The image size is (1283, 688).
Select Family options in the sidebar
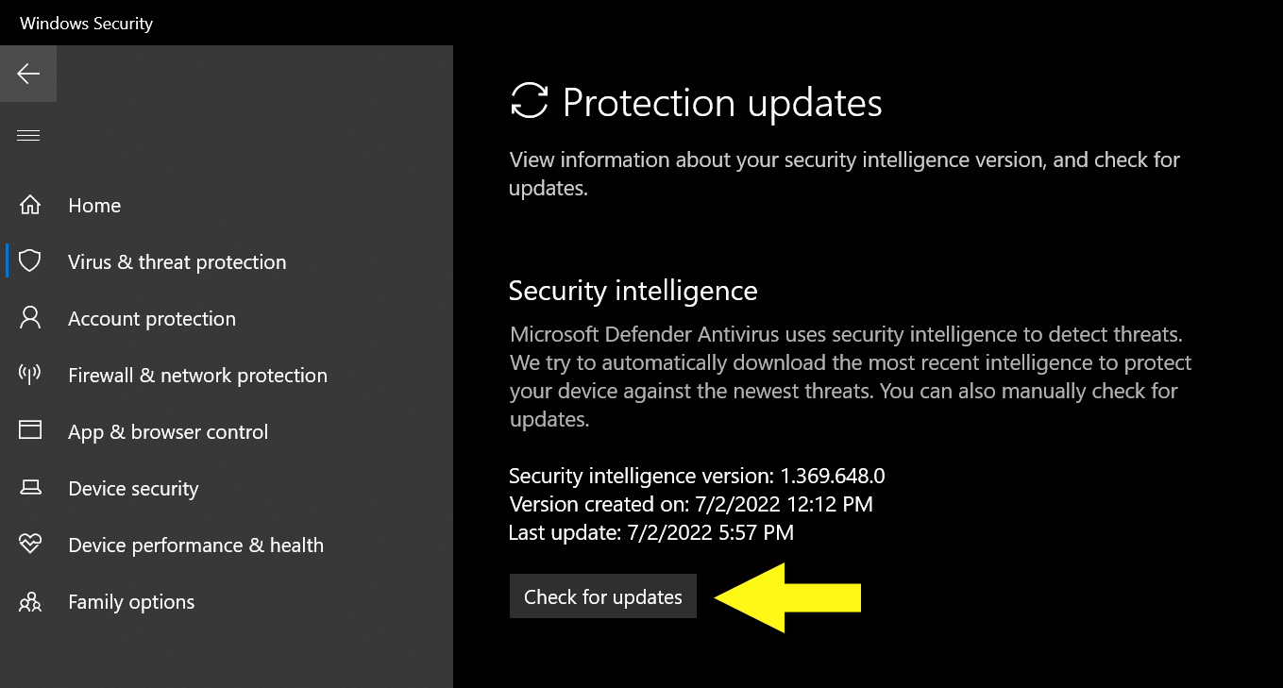coord(131,601)
